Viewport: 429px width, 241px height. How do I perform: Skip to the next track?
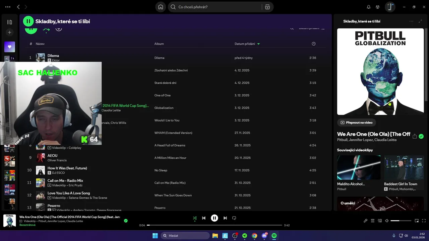pyautogui.click(x=225, y=218)
